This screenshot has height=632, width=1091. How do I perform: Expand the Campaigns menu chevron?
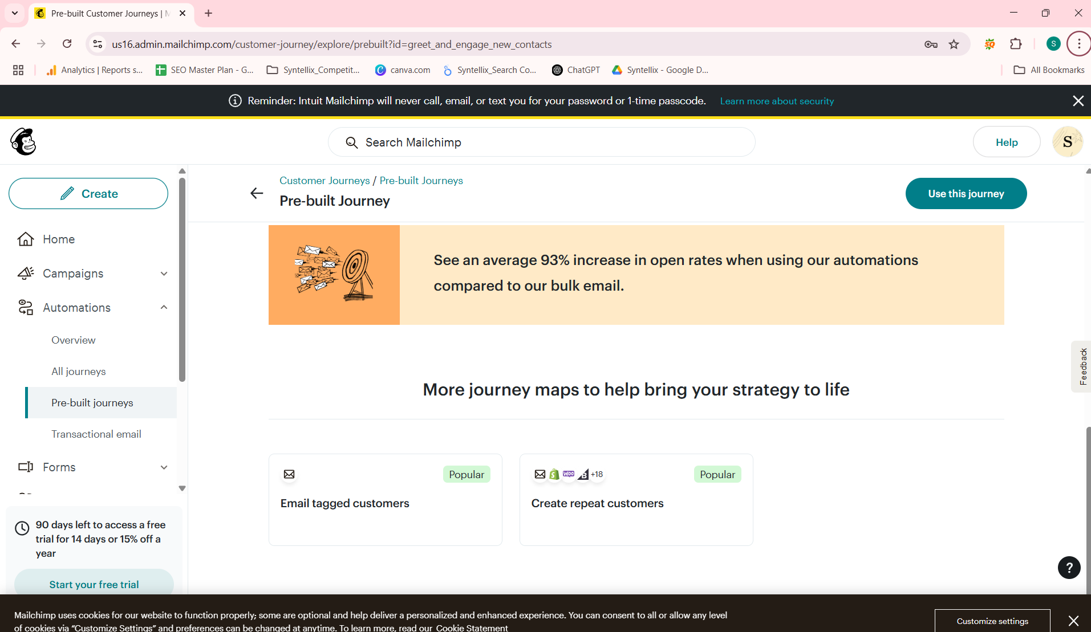point(164,274)
